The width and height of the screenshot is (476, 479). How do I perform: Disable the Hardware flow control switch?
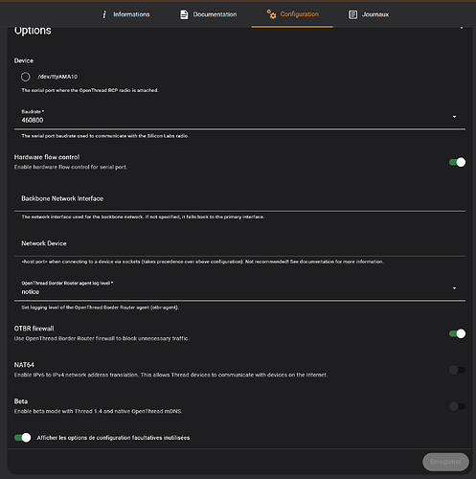click(x=457, y=162)
